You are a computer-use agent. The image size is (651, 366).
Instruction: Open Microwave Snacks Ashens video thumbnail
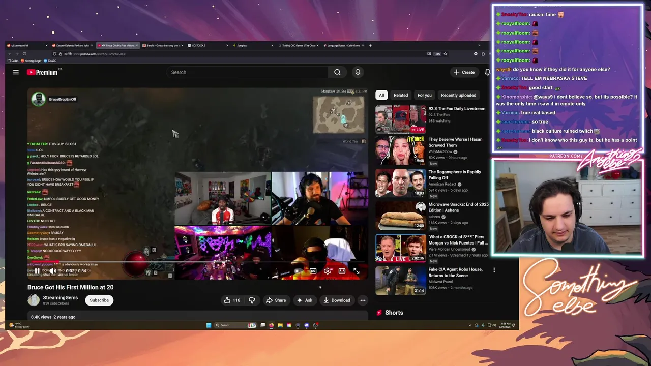click(401, 215)
